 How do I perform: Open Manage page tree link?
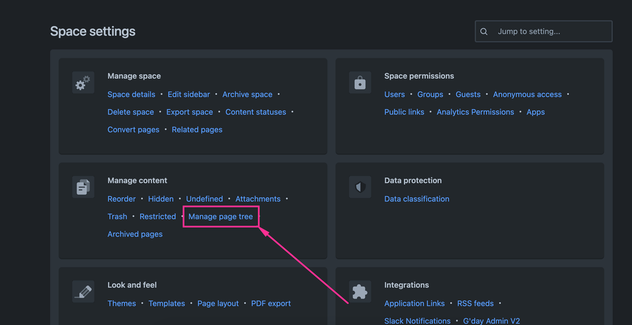click(x=221, y=217)
